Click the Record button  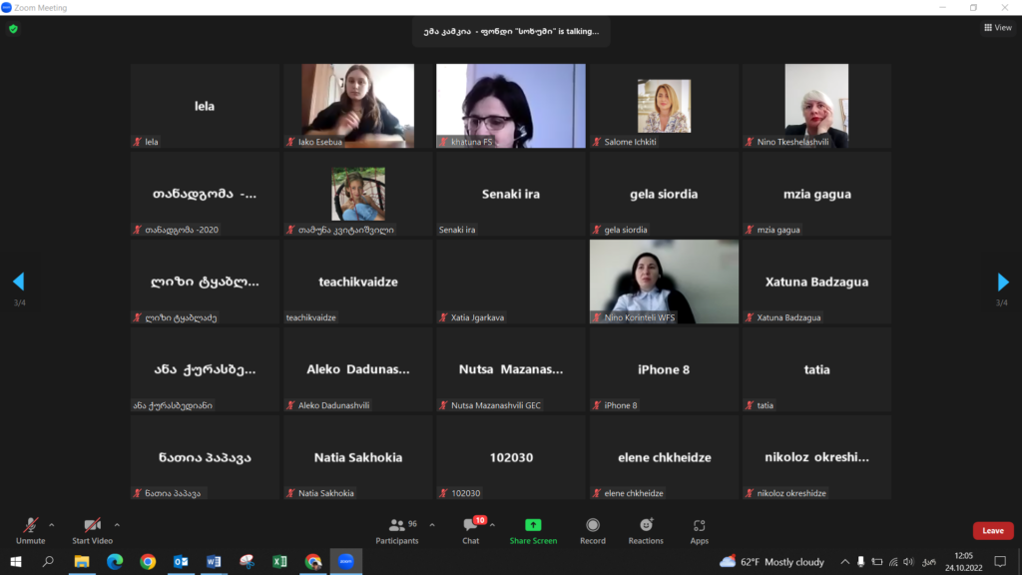click(x=593, y=529)
